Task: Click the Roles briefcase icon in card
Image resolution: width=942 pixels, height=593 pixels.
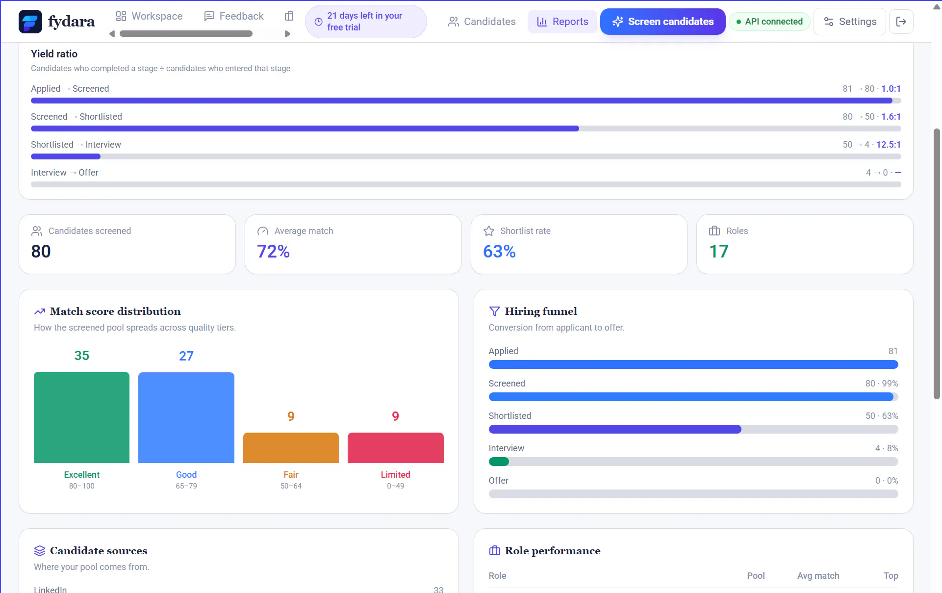Action: pyautogui.click(x=714, y=231)
